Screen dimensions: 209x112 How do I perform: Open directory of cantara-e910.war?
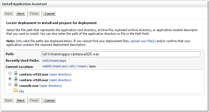(x=60, y=74)
